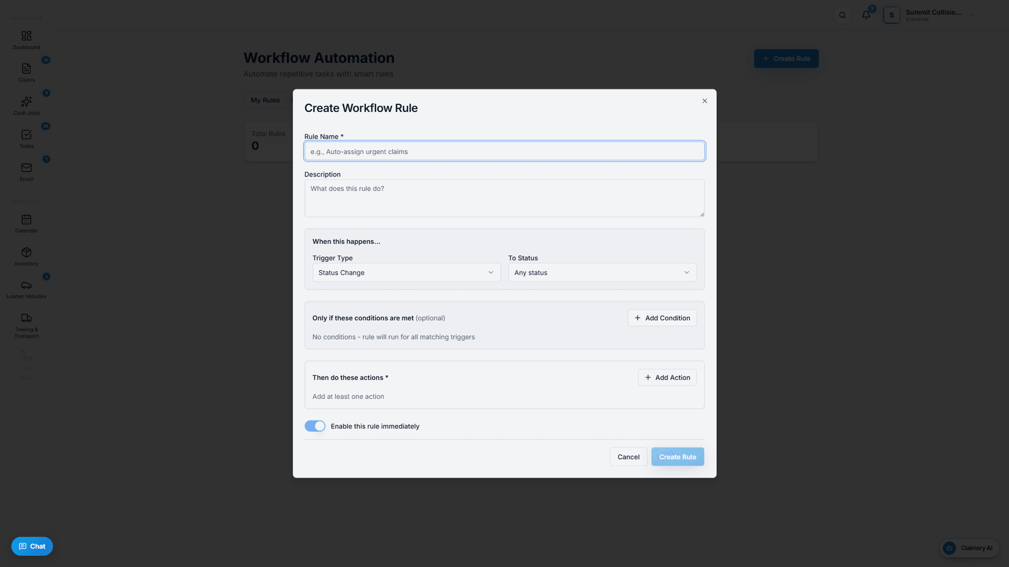This screenshot has height=567, width=1009.
Task: Expand the Summit Collision account menu chevron
Action: point(973,15)
